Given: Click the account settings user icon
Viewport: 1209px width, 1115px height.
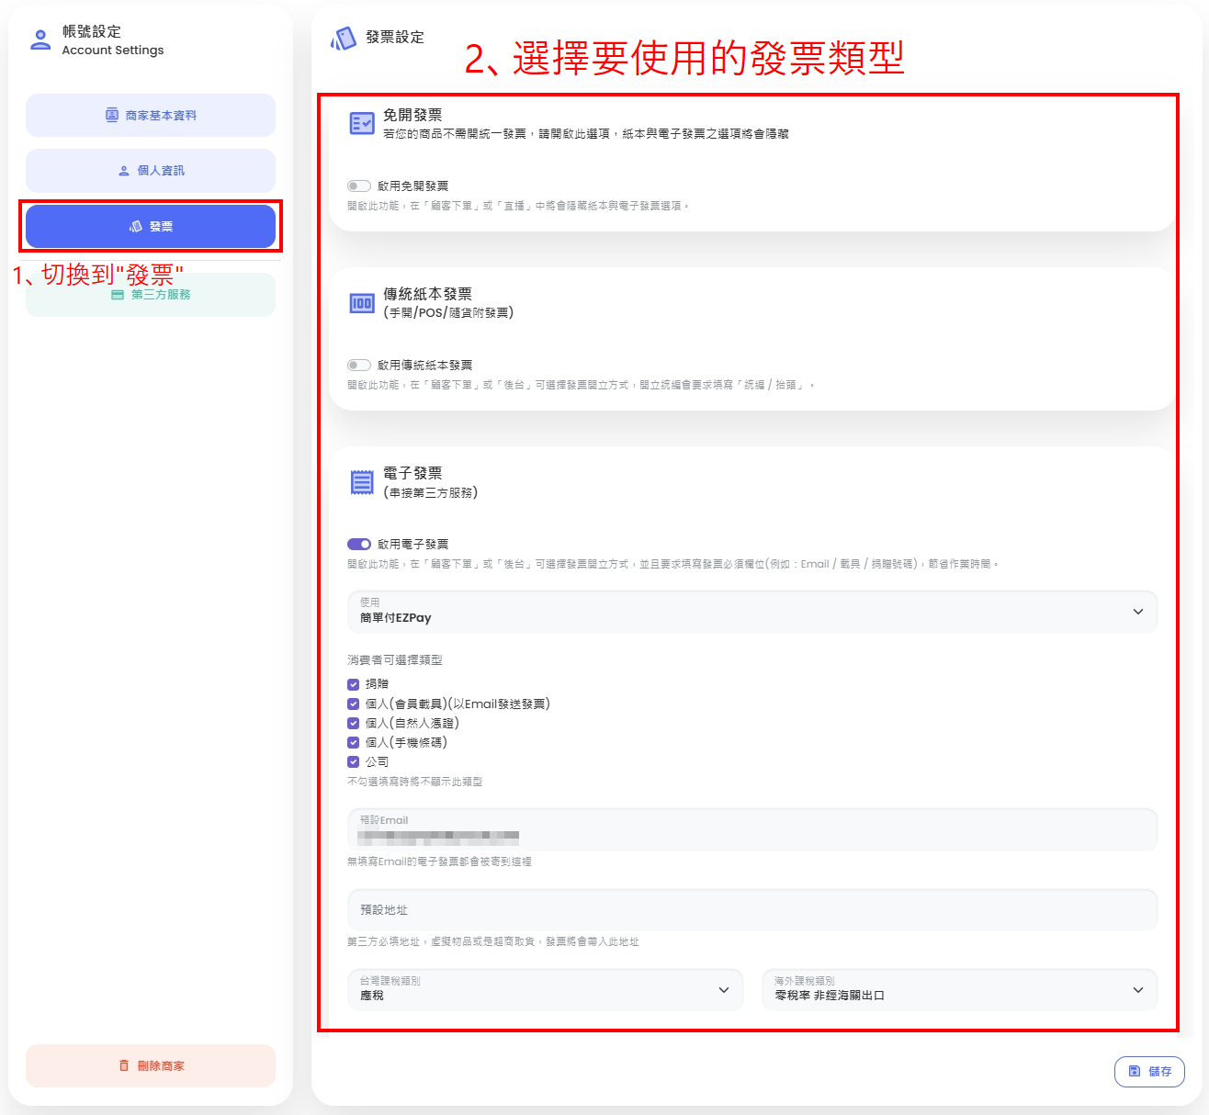Looking at the screenshot, I should 40,39.
